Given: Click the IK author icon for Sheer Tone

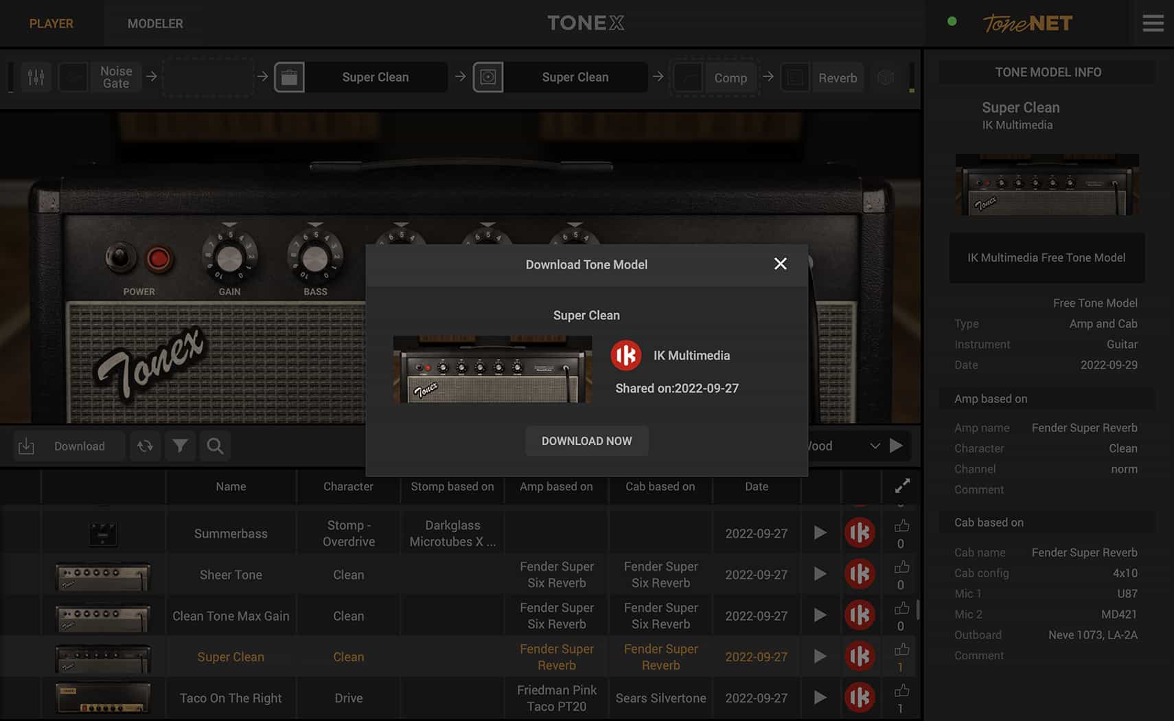Looking at the screenshot, I should [x=860, y=574].
